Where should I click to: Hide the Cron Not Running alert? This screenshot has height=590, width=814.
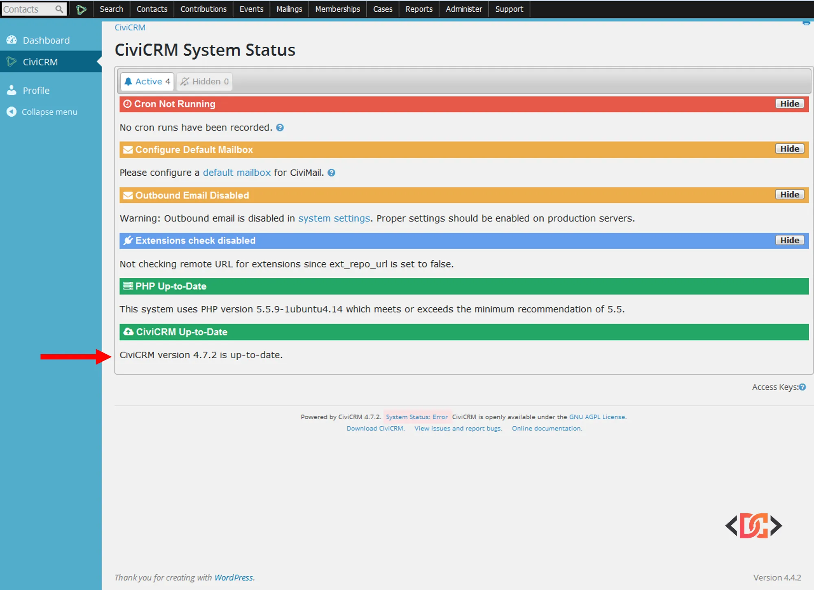789,104
